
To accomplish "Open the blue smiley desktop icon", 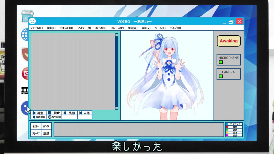I will pos(25,108).
